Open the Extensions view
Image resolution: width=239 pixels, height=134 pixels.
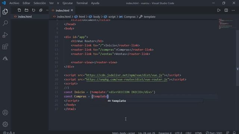click(5, 47)
